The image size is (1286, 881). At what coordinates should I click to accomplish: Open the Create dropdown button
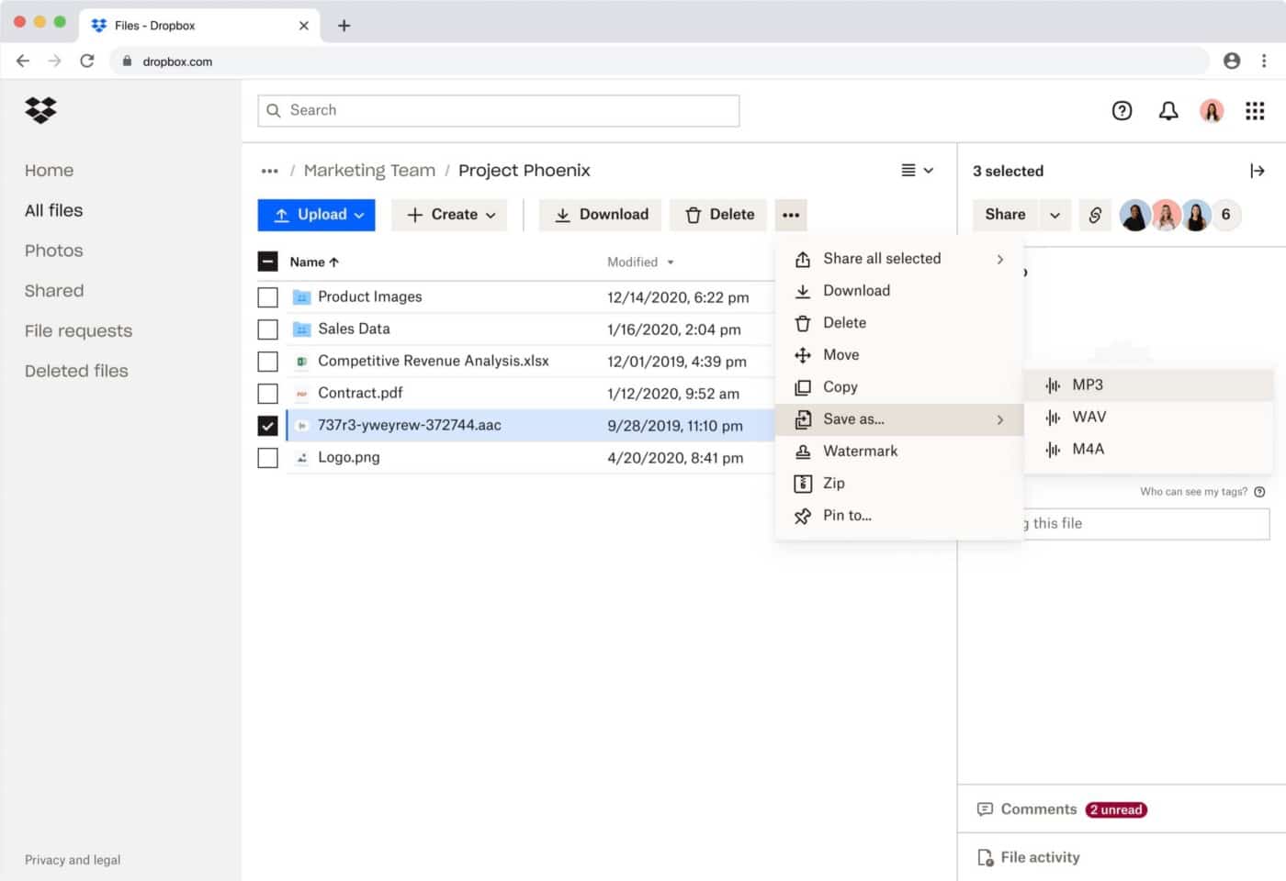point(449,215)
